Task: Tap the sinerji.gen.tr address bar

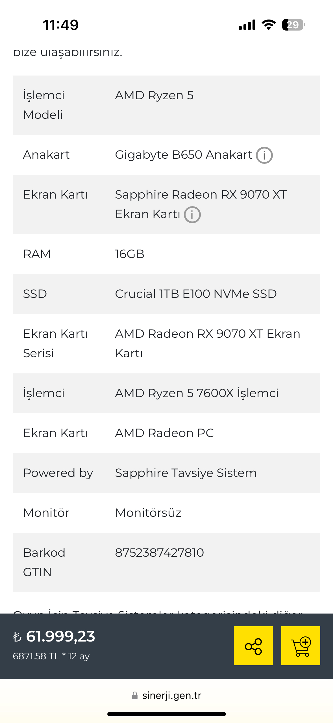Action: point(167,695)
